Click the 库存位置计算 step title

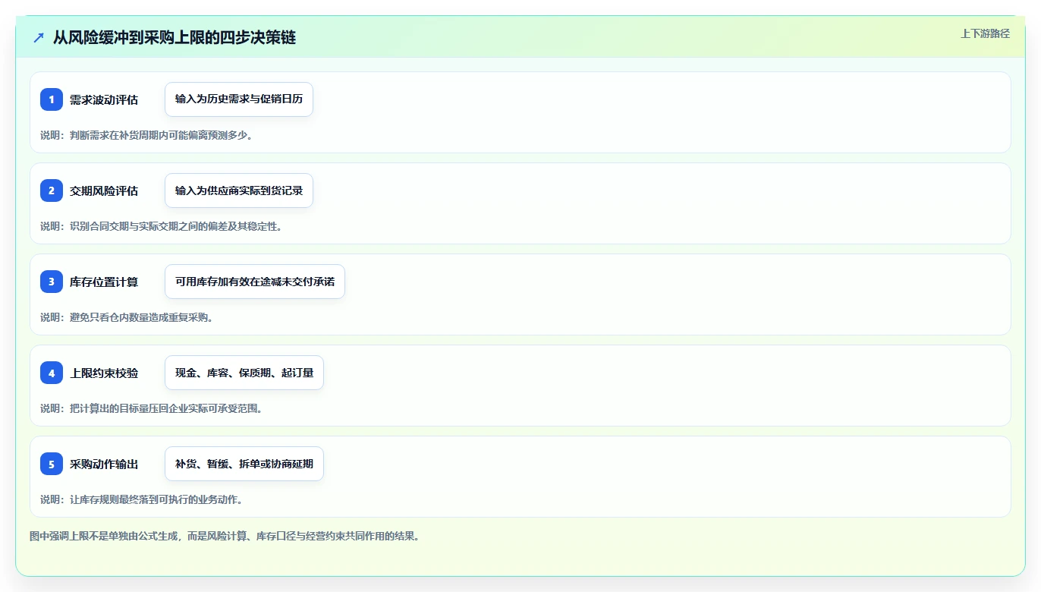[x=104, y=282]
